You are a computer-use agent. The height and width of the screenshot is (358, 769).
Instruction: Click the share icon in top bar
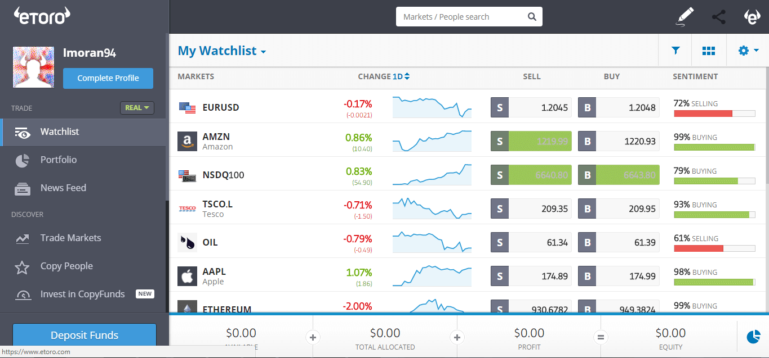(719, 17)
